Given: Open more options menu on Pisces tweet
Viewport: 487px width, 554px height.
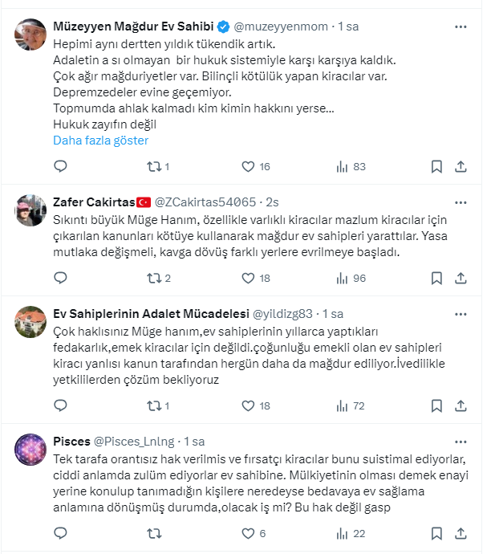Looking at the screenshot, I should pos(461,442).
